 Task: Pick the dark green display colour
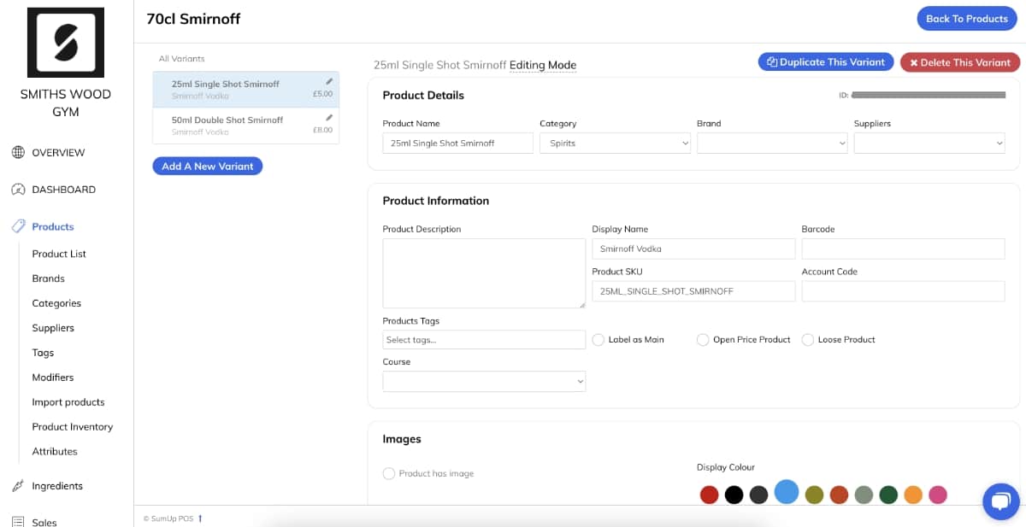click(x=888, y=495)
